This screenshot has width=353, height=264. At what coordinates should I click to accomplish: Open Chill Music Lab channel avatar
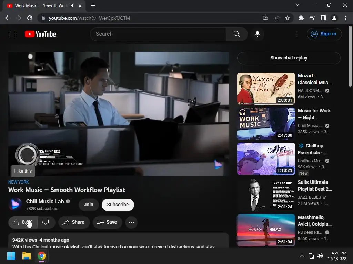tap(15, 204)
